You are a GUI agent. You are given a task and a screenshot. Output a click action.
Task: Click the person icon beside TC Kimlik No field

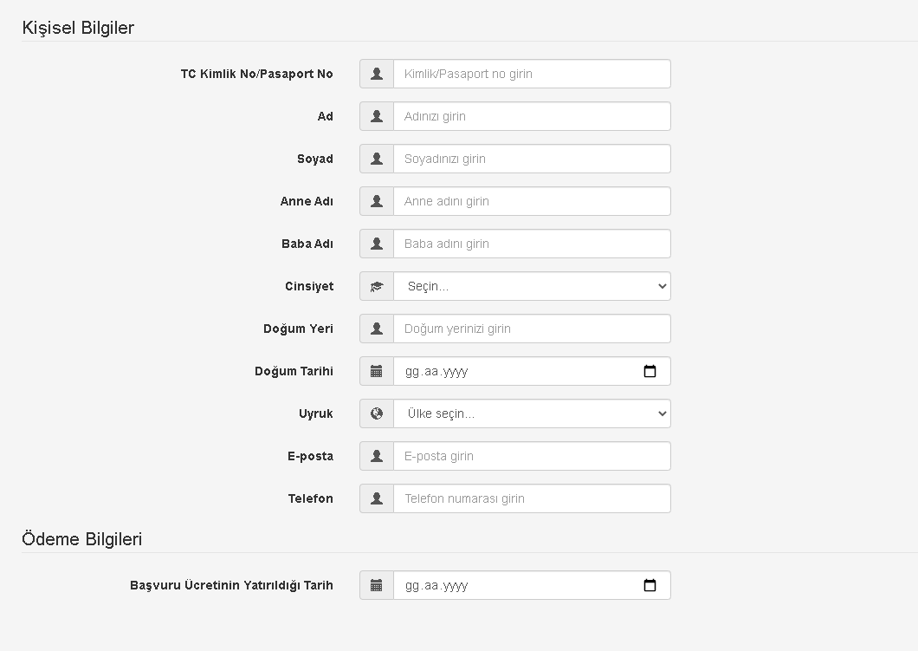(x=377, y=74)
